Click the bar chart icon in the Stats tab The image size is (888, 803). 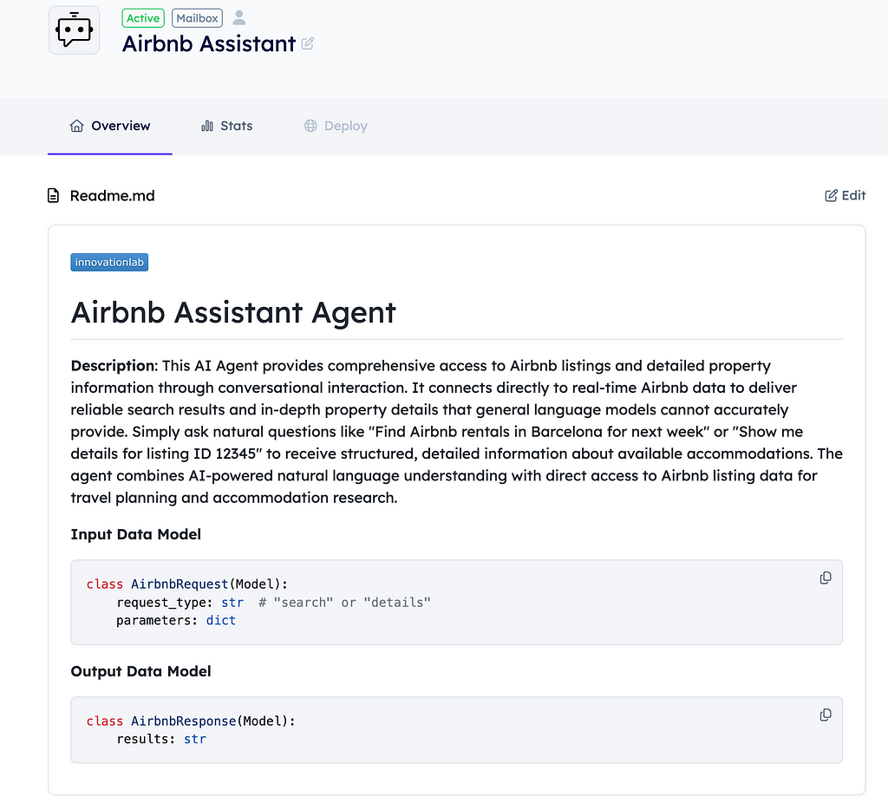[207, 126]
